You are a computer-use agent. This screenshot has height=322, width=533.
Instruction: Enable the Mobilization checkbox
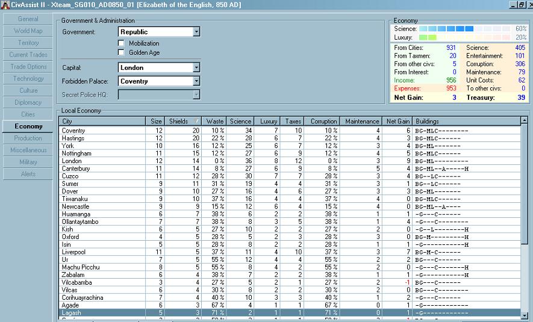[121, 43]
